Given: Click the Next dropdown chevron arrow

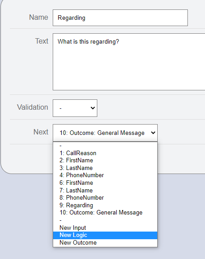Looking at the screenshot, I should coord(153,133).
